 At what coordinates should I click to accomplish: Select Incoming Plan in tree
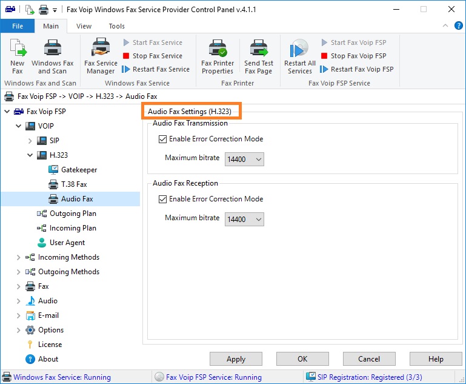(67, 228)
